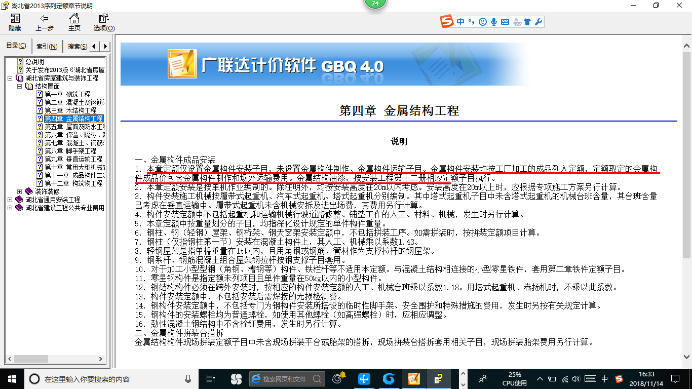This screenshot has width=692, height=389.
Task: Open the Sogou skin shirt icon
Action: click(527, 22)
